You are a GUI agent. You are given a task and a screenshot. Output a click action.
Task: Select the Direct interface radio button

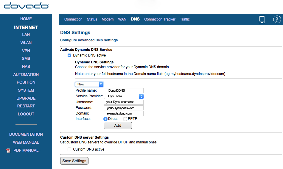point(105,119)
